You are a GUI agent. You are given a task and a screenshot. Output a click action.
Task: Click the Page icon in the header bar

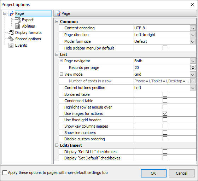[58, 13]
